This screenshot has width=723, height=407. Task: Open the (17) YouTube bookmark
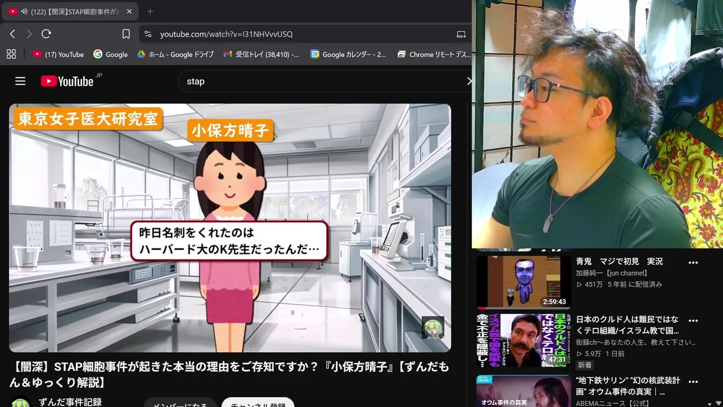(x=58, y=54)
